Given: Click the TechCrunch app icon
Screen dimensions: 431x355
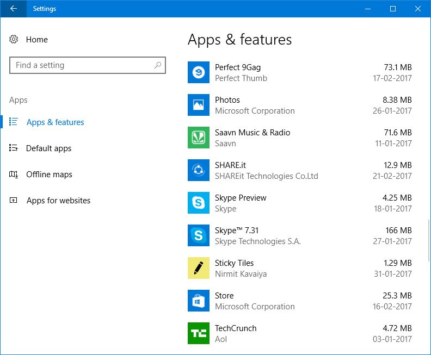Looking at the screenshot, I should (199, 333).
